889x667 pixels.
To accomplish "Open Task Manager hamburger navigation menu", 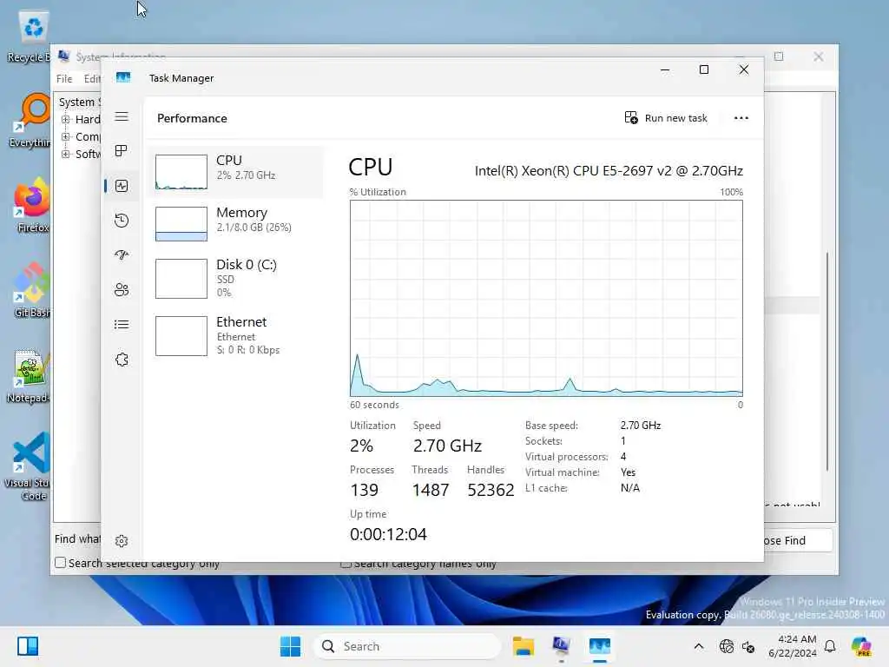I will tap(122, 117).
